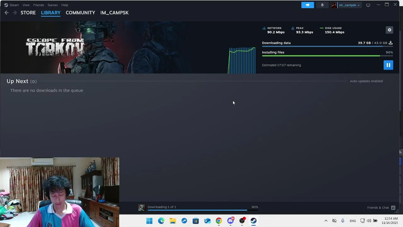Open the tray volume speaker icon
This screenshot has height=227, width=403.
point(369,221)
